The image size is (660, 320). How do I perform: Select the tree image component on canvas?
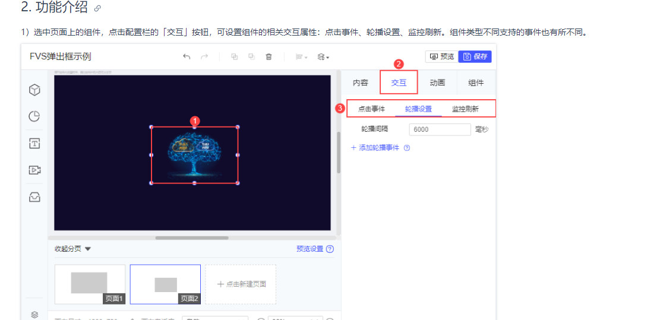(x=194, y=155)
